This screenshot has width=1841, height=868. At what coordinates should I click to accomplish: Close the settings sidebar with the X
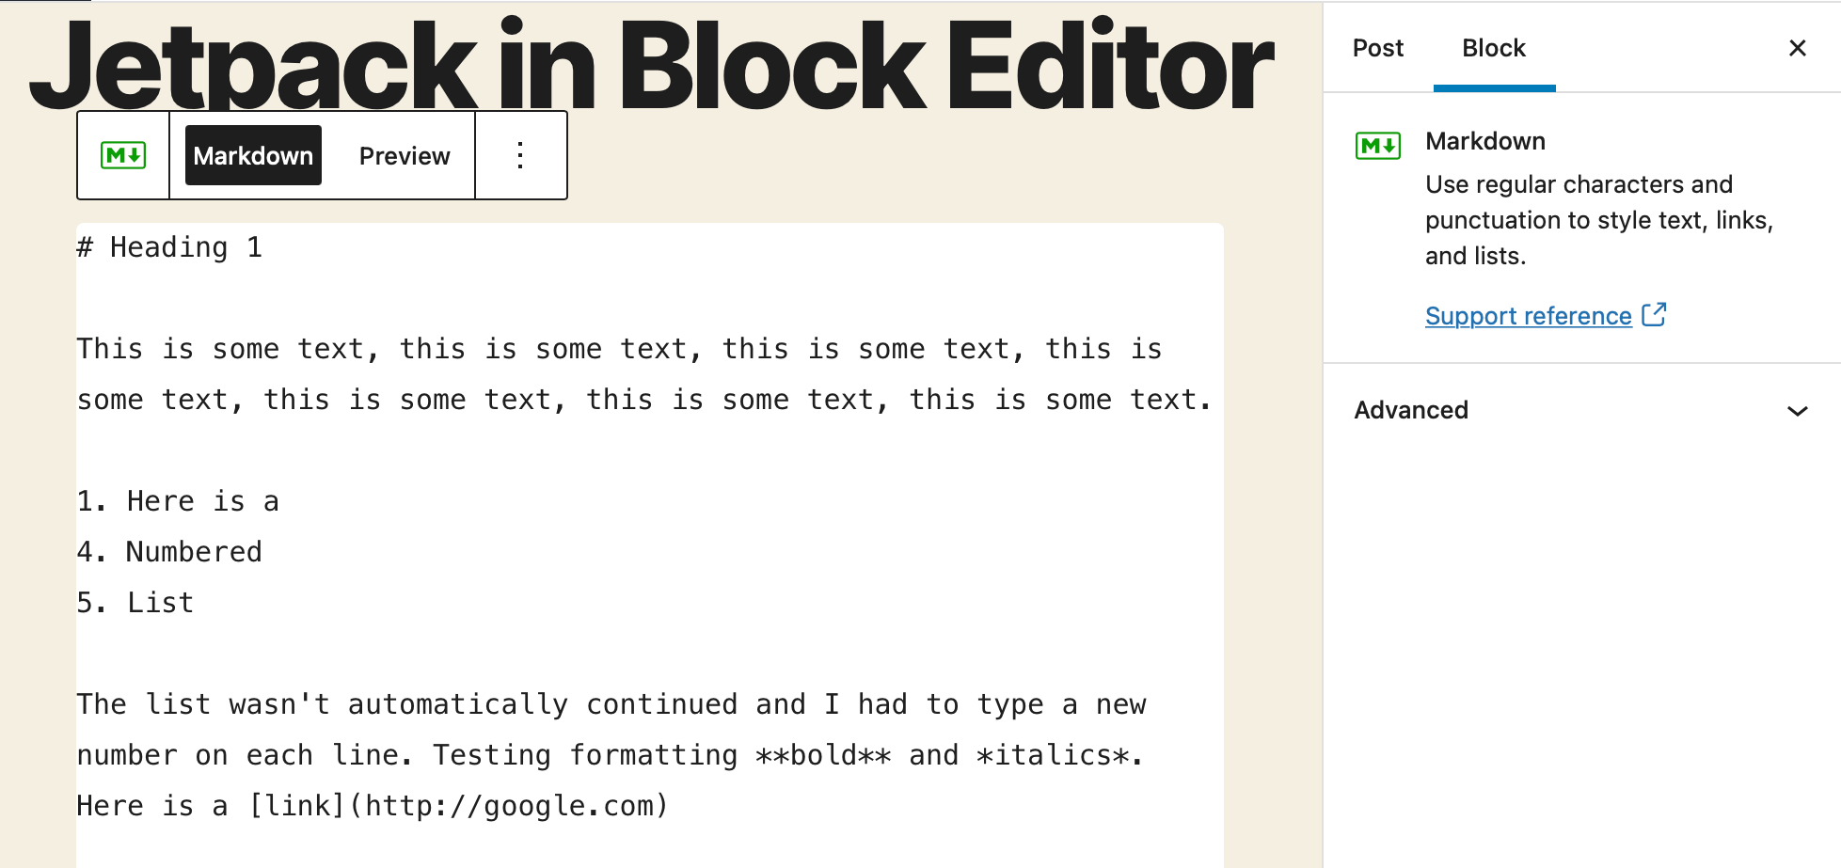tap(1797, 48)
